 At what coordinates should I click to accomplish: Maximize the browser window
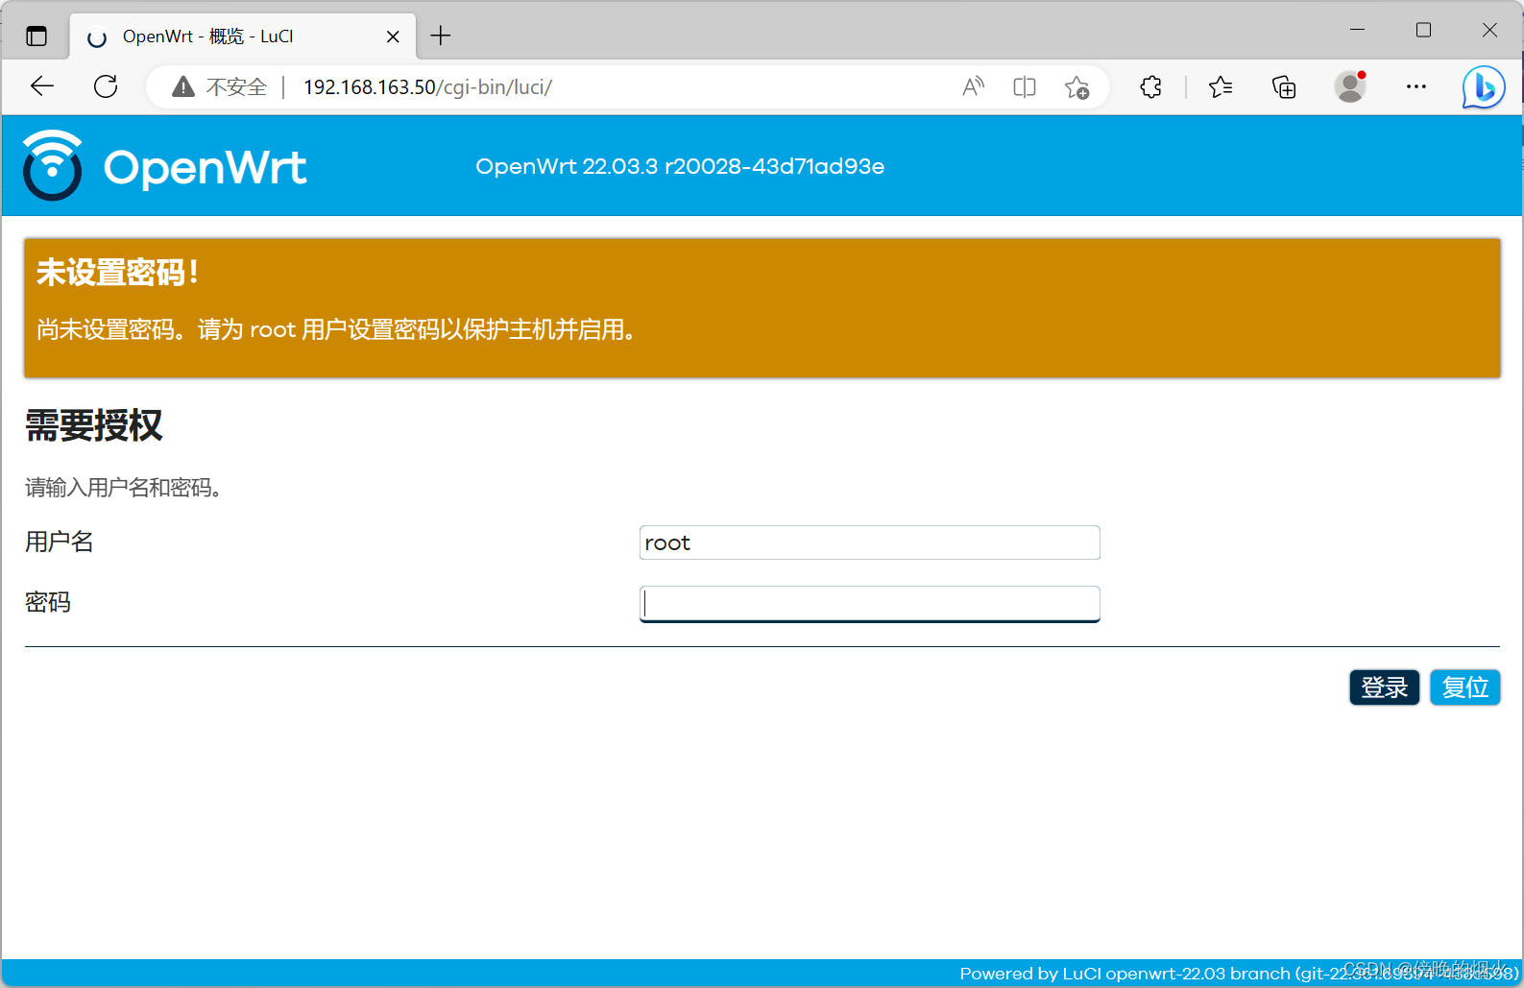coord(1423,30)
